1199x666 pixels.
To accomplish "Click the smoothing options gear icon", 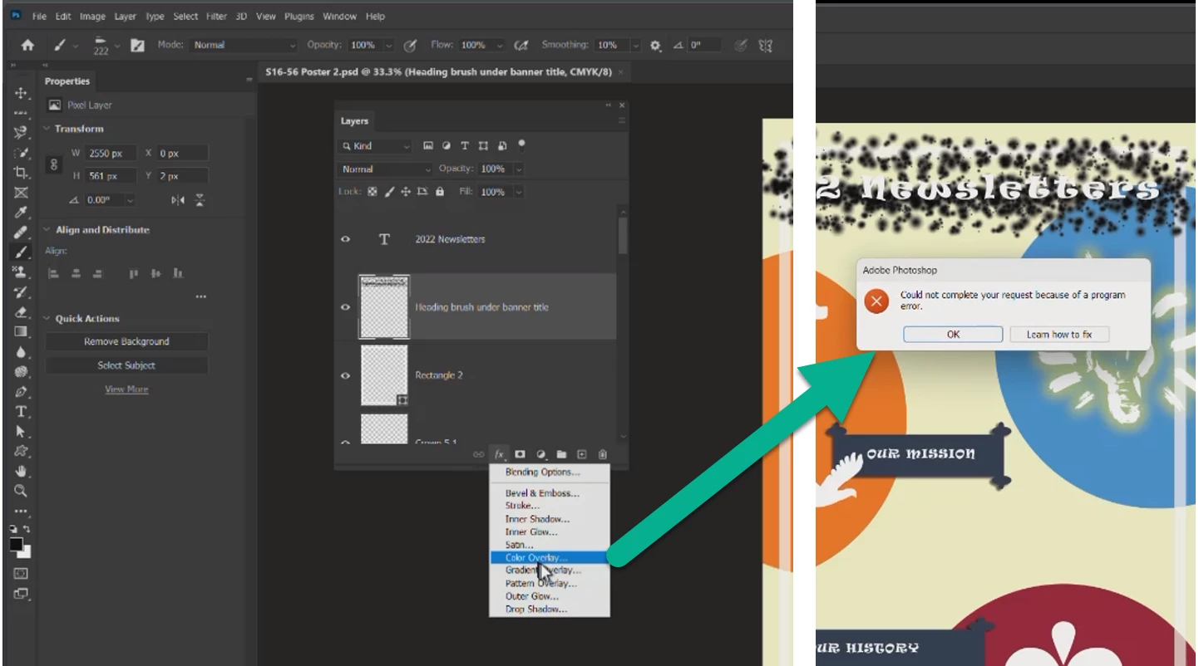I will click(655, 46).
